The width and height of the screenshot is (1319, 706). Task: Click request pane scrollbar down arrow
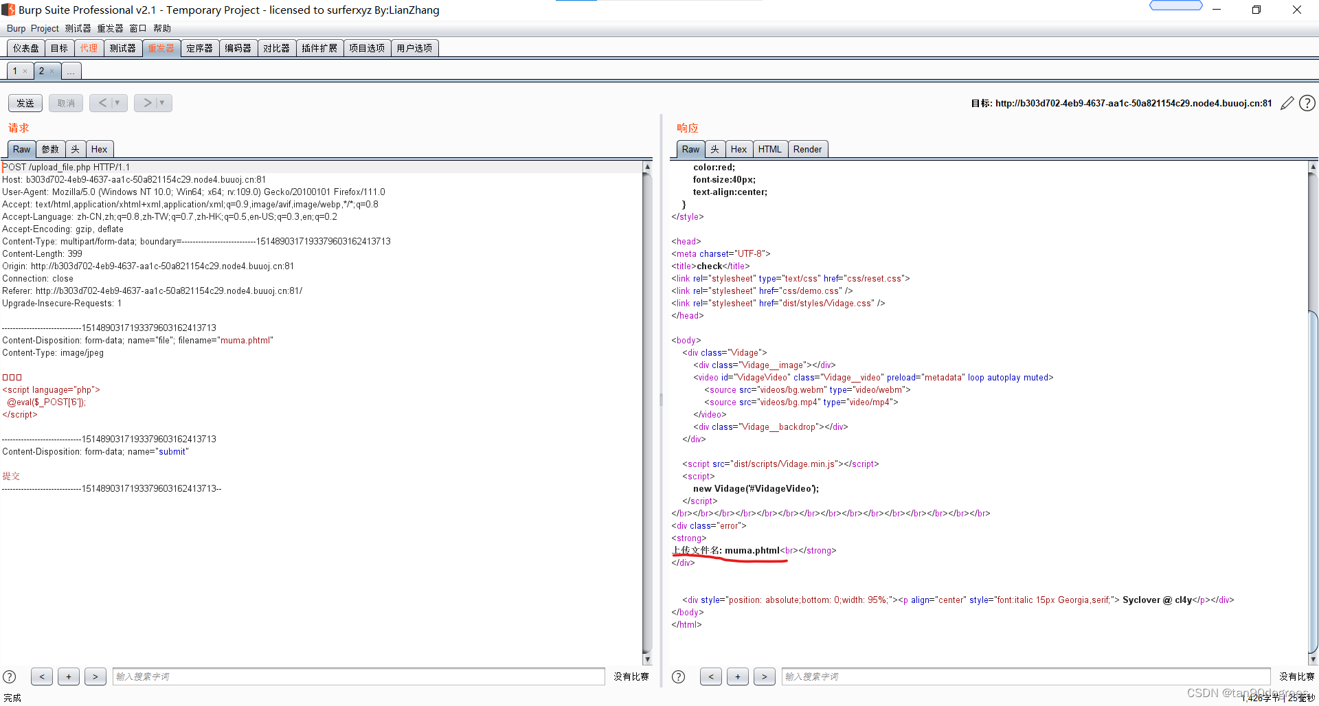point(647,659)
